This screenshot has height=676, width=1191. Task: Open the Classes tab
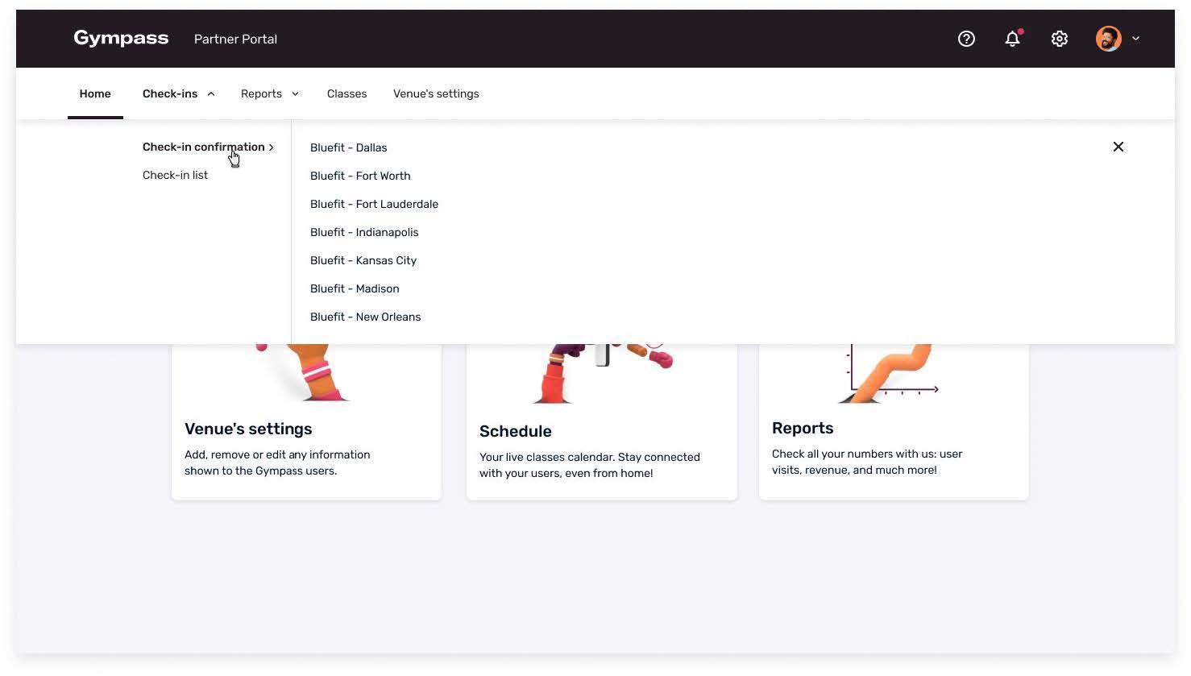coord(347,93)
